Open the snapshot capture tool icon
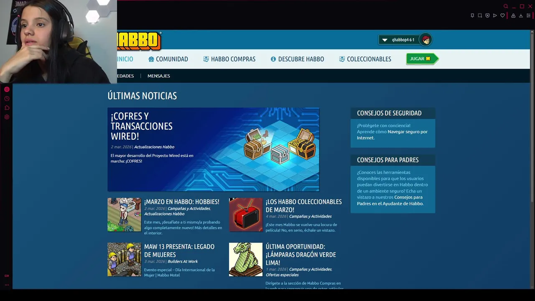535x301 pixels. click(x=480, y=15)
